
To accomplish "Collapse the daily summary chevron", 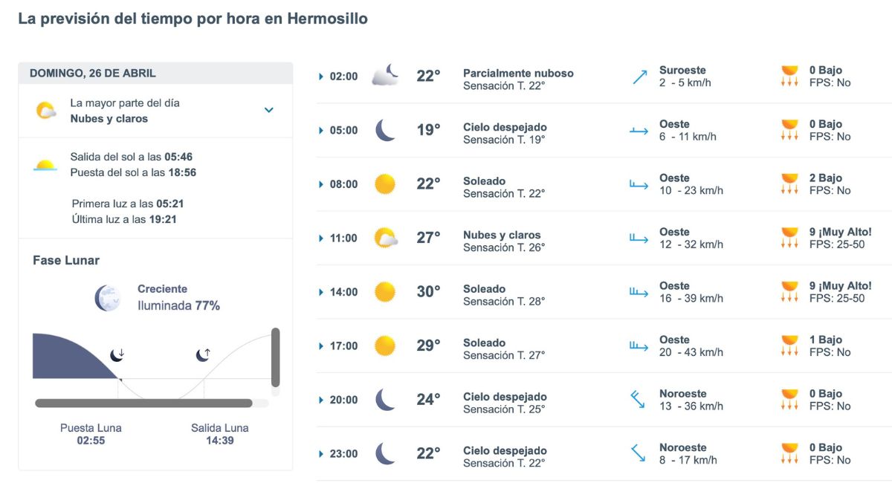I will (x=268, y=108).
